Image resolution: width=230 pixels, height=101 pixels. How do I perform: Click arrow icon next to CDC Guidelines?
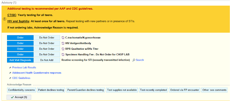[x=10, y=78]
